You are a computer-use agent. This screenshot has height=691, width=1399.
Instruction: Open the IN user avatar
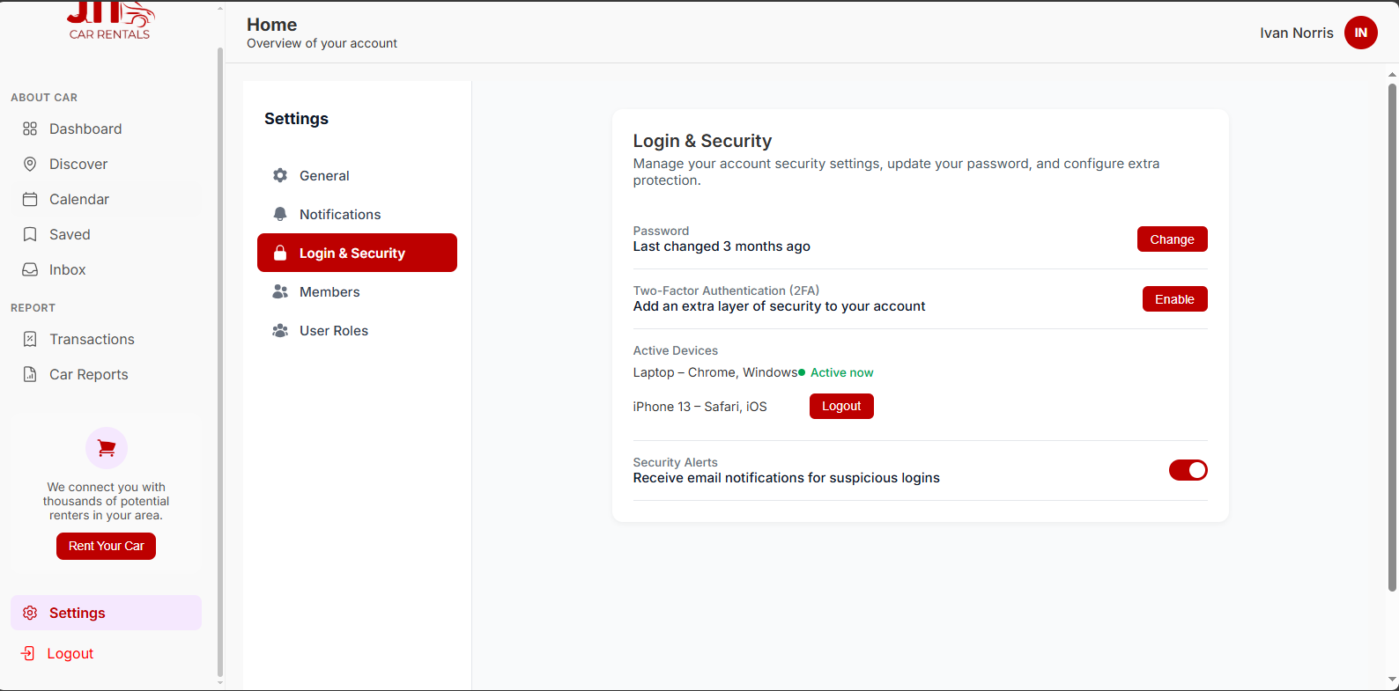[x=1361, y=33]
